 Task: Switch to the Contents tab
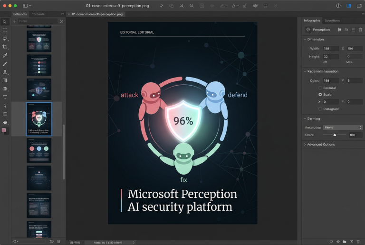[x=38, y=14]
